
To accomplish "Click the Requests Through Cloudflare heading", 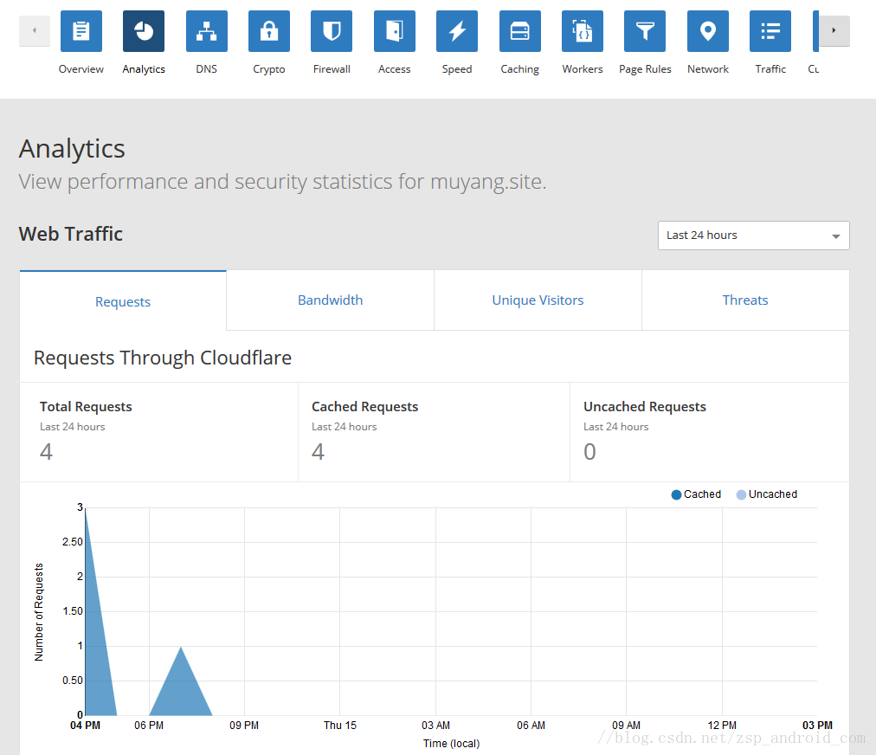I will pyautogui.click(x=163, y=358).
